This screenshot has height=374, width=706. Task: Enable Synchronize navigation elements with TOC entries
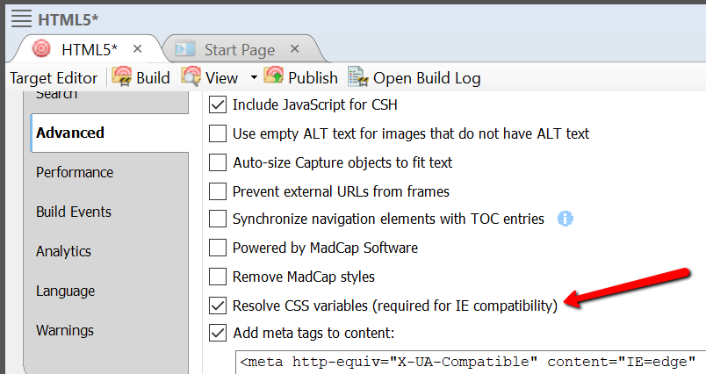click(218, 219)
